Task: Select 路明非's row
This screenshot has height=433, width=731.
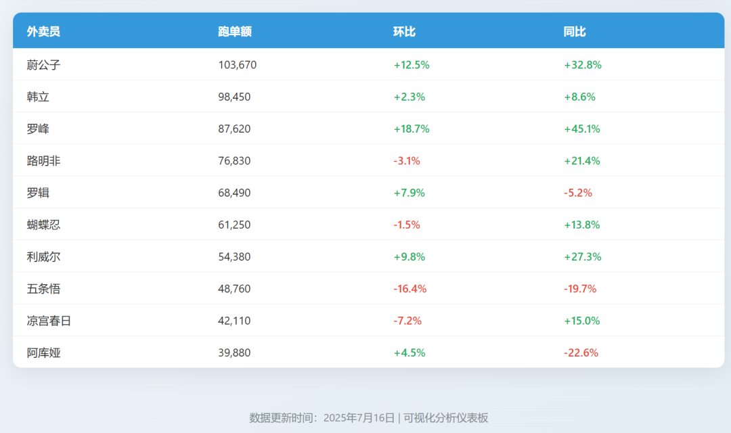Action: pos(41,160)
